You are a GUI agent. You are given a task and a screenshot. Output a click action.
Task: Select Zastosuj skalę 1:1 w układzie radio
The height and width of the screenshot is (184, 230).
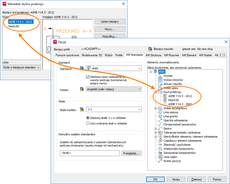click(x=88, y=118)
